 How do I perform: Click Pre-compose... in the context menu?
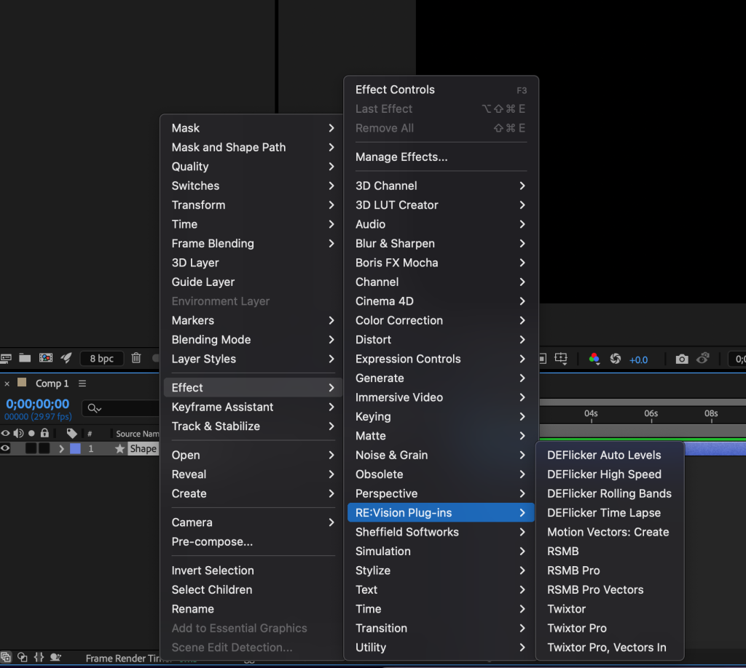click(212, 541)
